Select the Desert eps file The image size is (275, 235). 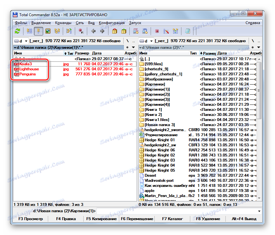pyautogui.click(x=198, y=175)
